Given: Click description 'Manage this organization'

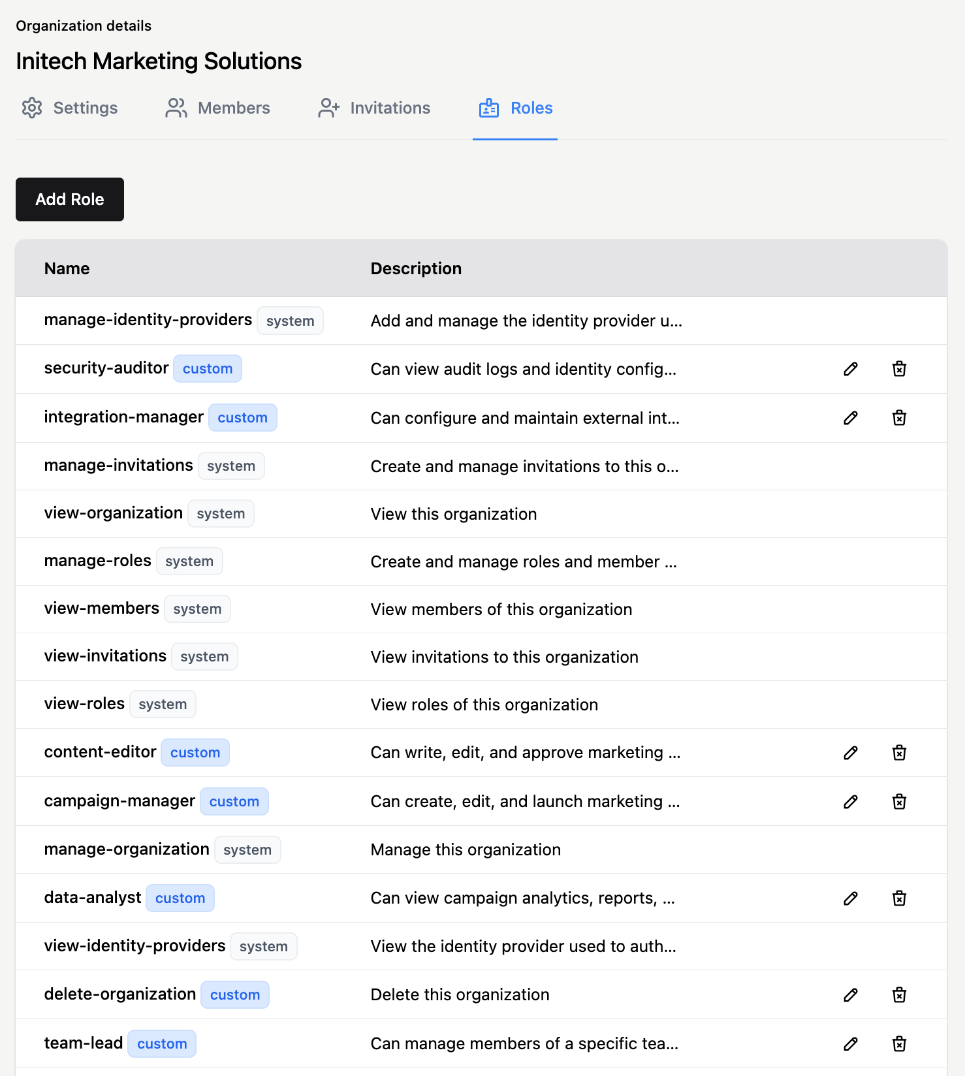Looking at the screenshot, I should pos(466,849).
